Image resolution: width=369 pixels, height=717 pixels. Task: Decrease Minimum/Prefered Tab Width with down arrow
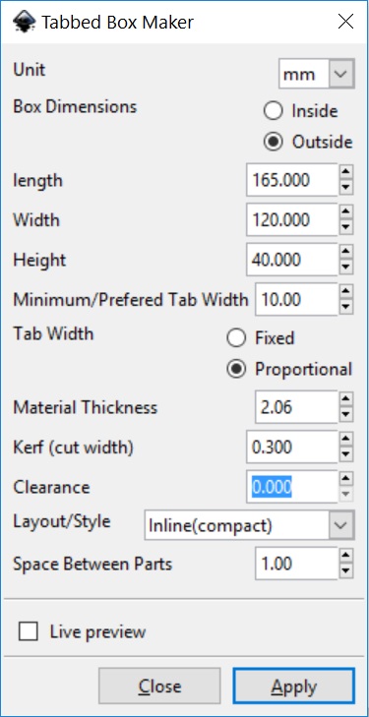(346, 307)
